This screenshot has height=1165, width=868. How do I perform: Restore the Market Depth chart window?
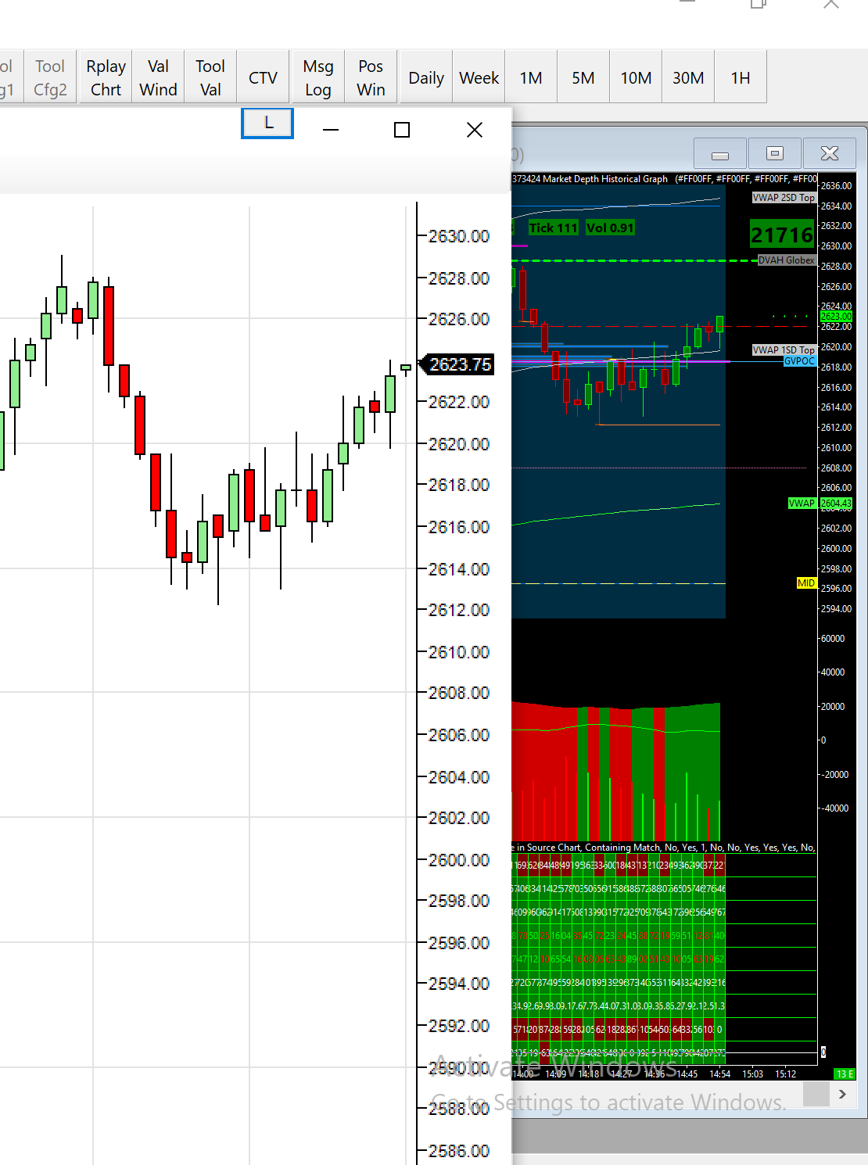click(x=775, y=153)
